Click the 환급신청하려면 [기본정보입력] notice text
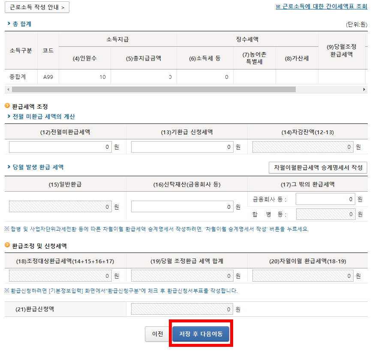The height and width of the screenshot is (352, 372). [x=121, y=291]
